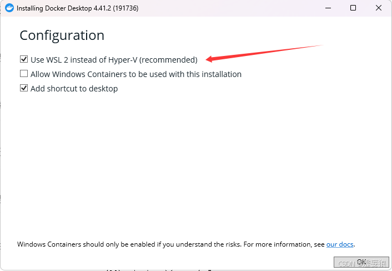The width and height of the screenshot is (392, 271).
Task: Click the Docker whale icon in title bar
Action: pos(9,8)
